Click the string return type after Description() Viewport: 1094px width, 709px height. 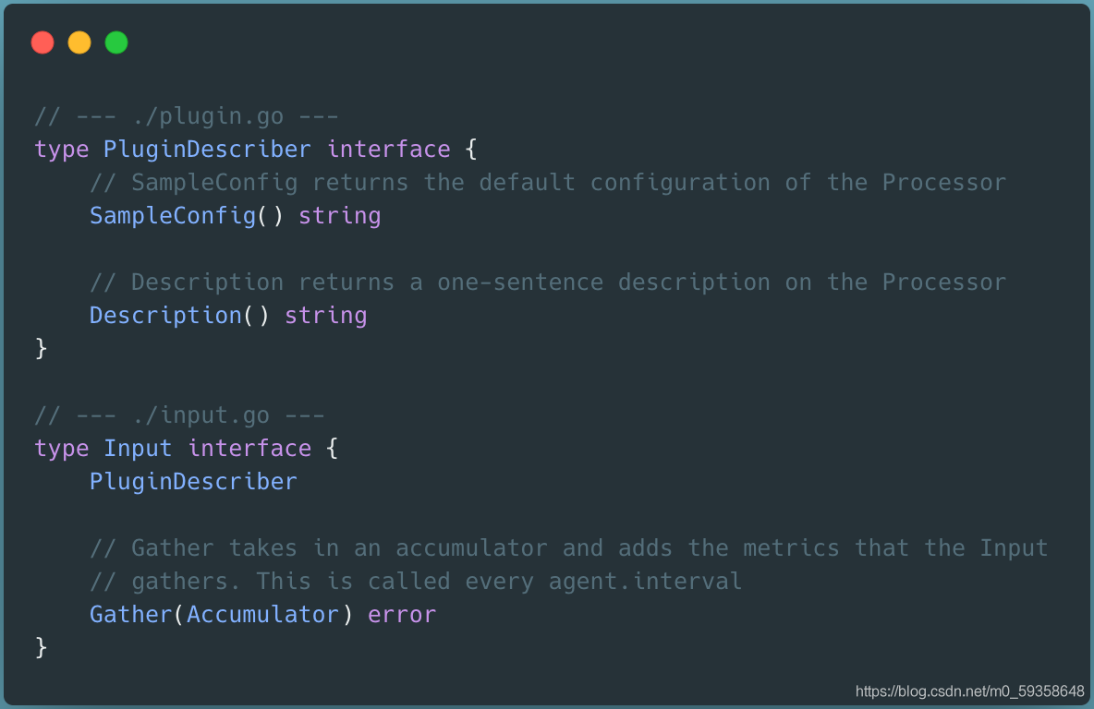click(325, 316)
